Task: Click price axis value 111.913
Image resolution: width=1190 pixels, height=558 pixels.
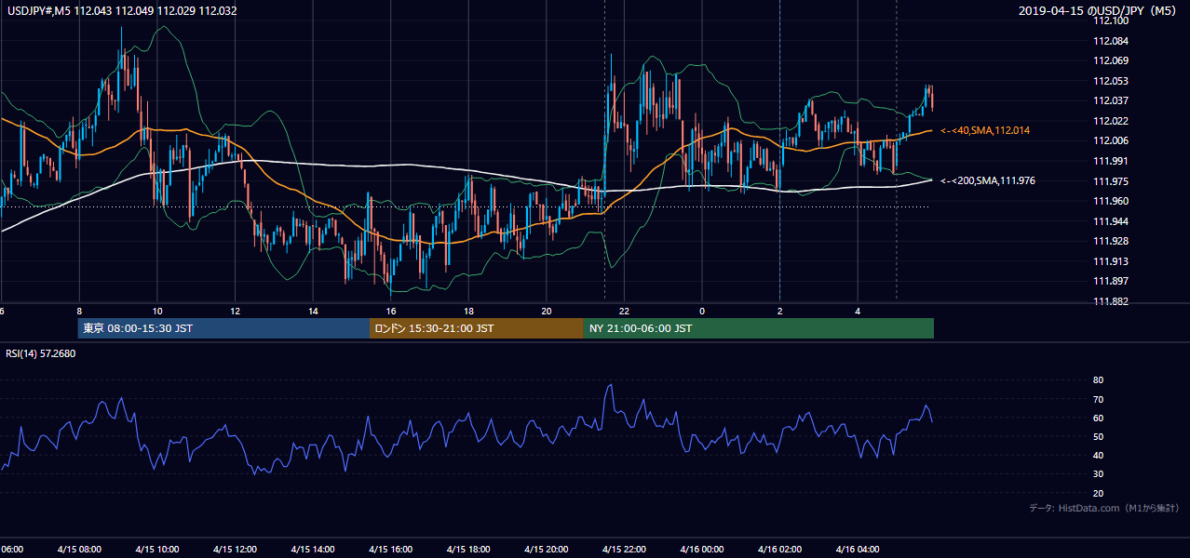Action: [1112, 261]
